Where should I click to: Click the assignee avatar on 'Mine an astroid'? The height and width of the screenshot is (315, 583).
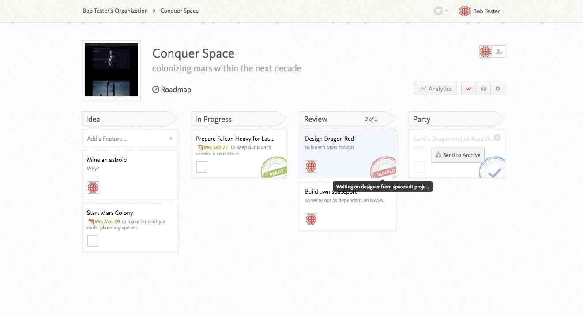93,187
